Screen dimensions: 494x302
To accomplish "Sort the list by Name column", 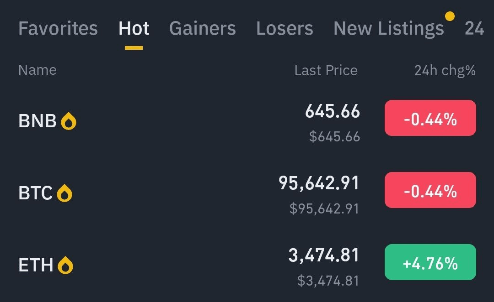I will (x=38, y=70).
